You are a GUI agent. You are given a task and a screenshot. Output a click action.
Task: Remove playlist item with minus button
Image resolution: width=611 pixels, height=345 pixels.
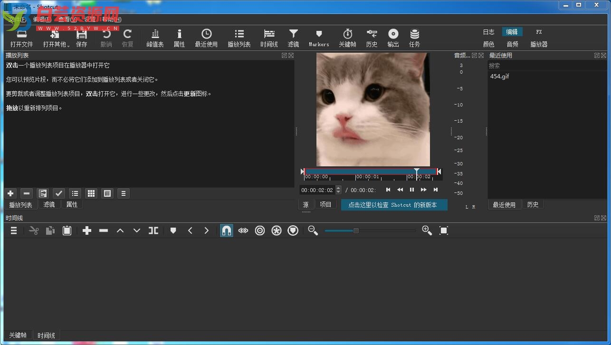pyautogui.click(x=27, y=193)
